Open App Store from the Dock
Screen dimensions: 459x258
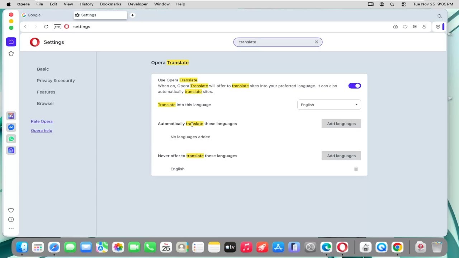click(x=278, y=247)
